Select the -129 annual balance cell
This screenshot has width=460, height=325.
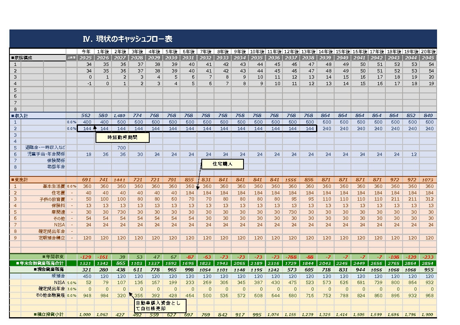click(x=86, y=257)
